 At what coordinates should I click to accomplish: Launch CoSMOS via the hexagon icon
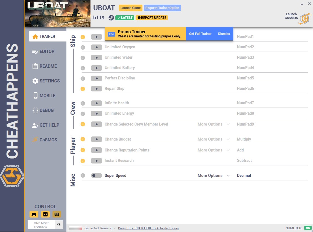304,18
